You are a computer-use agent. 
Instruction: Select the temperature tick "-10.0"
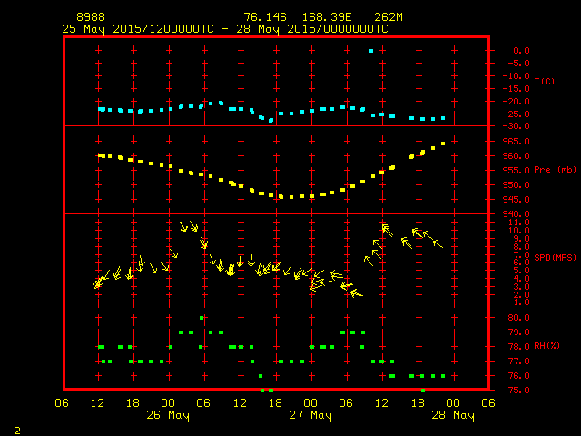[x=517, y=76]
